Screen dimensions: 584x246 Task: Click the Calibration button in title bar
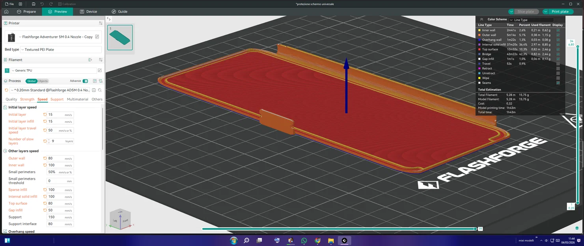(x=67, y=4)
